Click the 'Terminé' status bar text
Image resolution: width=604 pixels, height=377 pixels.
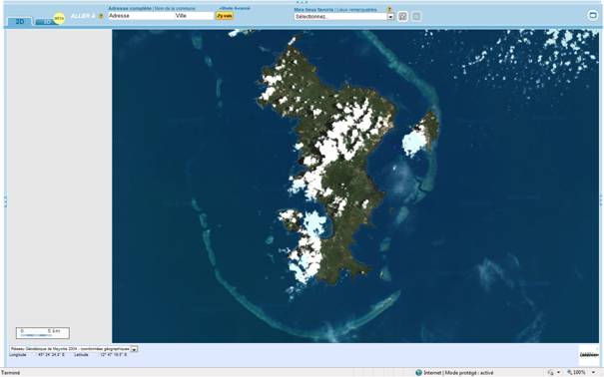(10, 373)
